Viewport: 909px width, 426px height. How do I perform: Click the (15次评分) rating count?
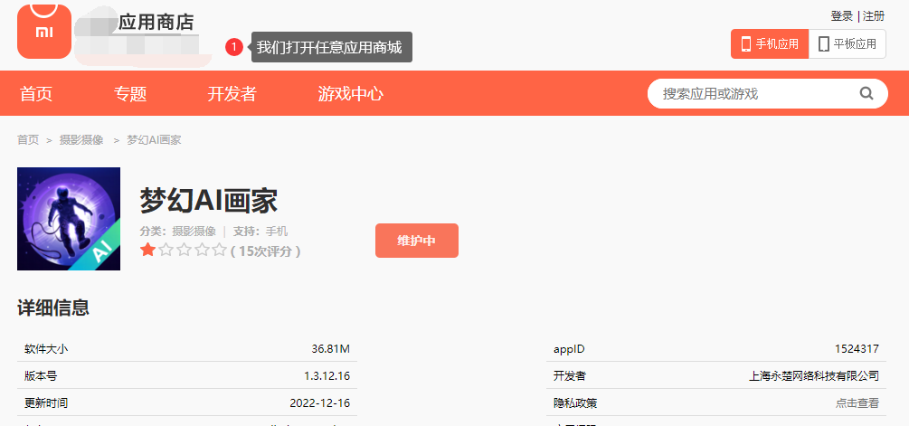(266, 251)
